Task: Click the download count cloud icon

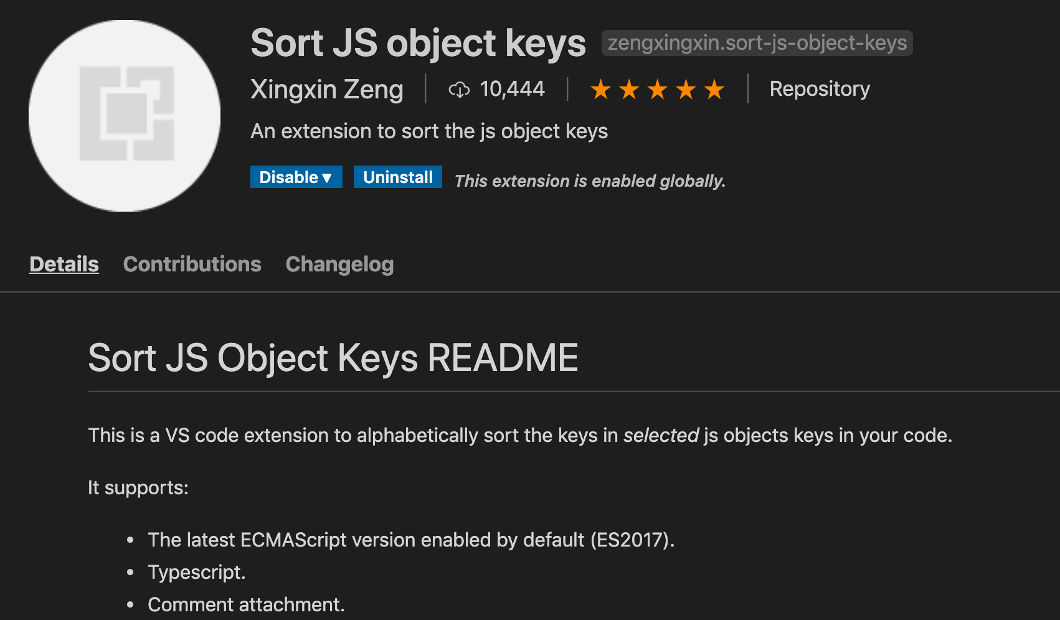Action: pyautogui.click(x=459, y=89)
